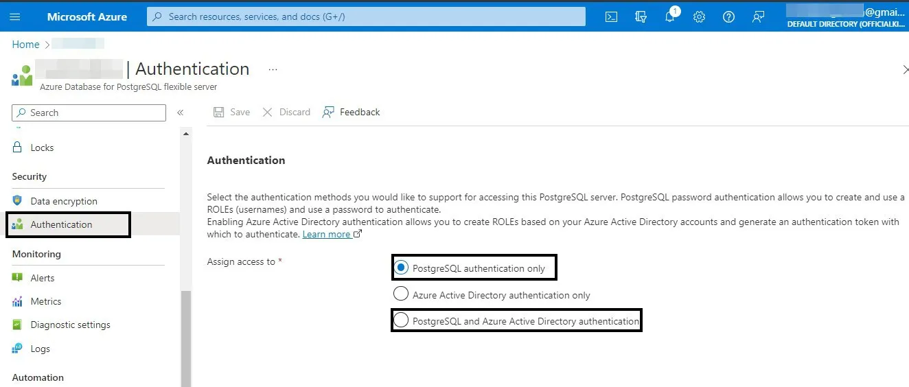
Task: Click the Microsoft Azure logo text
Action: (87, 17)
